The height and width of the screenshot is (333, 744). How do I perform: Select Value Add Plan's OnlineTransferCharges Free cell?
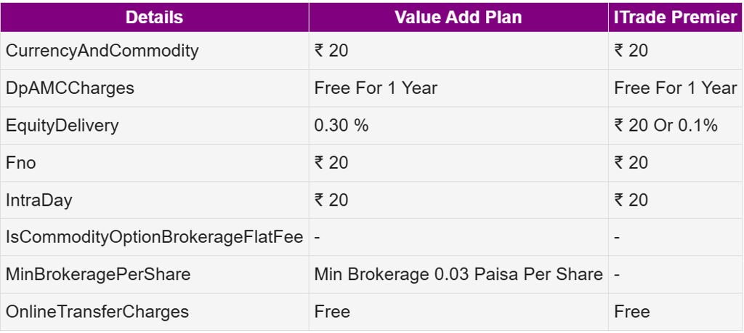click(332, 312)
